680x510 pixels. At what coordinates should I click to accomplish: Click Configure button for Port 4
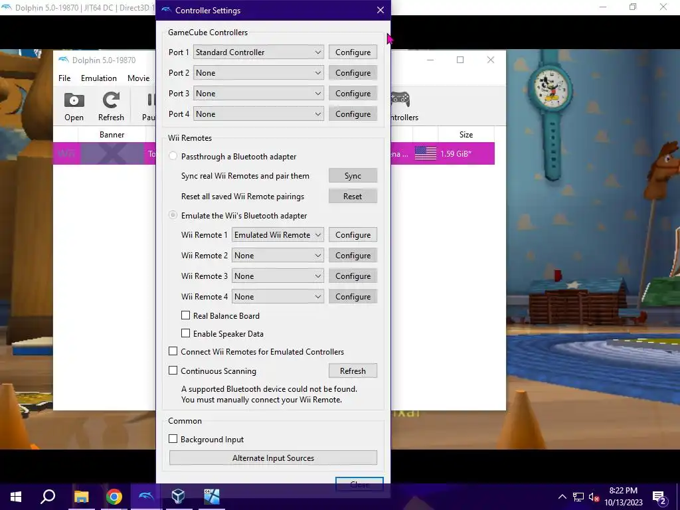click(353, 114)
